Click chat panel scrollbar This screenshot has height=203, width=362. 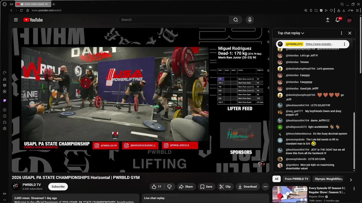tap(354, 141)
